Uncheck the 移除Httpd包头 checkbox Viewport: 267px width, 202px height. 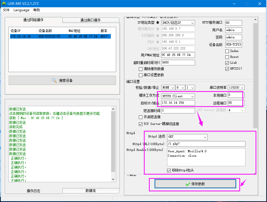(169, 170)
